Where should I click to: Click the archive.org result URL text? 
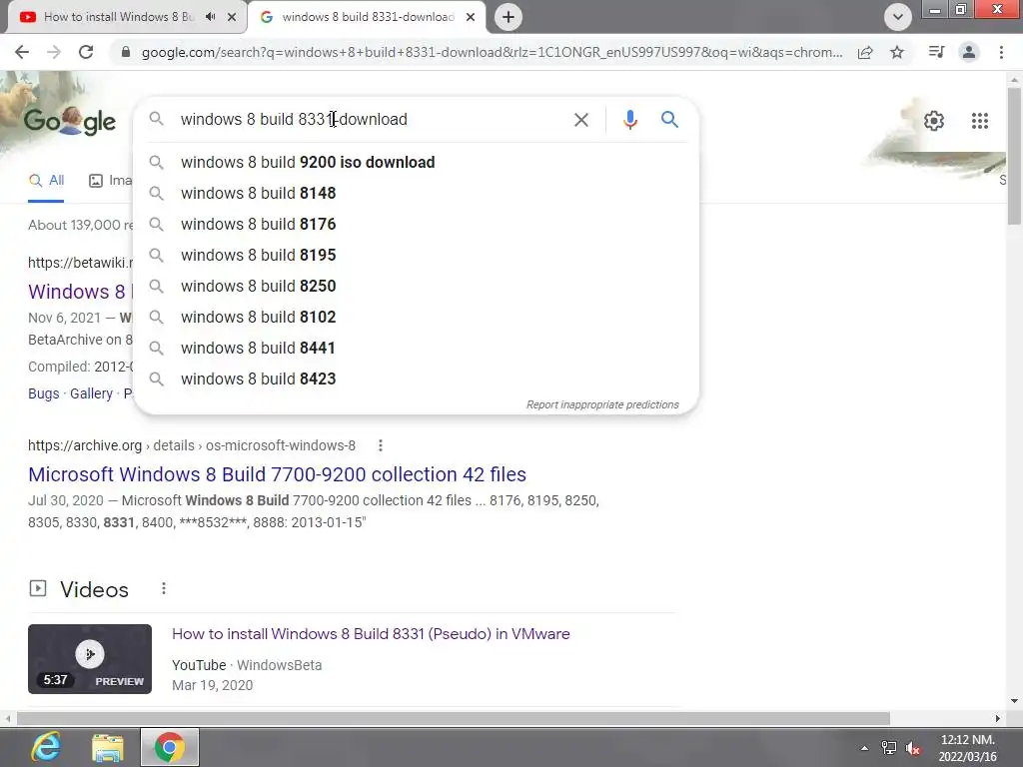[x=192, y=445]
